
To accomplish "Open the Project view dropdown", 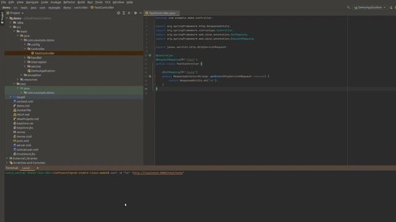I will click(x=15, y=13).
